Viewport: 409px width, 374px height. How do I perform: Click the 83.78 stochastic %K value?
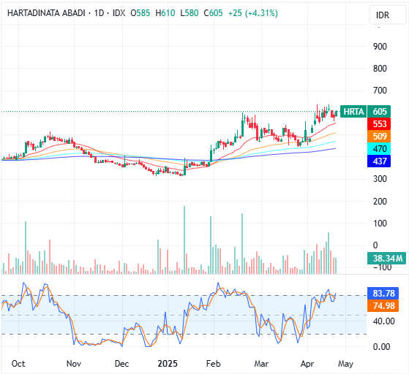tap(383, 293)
